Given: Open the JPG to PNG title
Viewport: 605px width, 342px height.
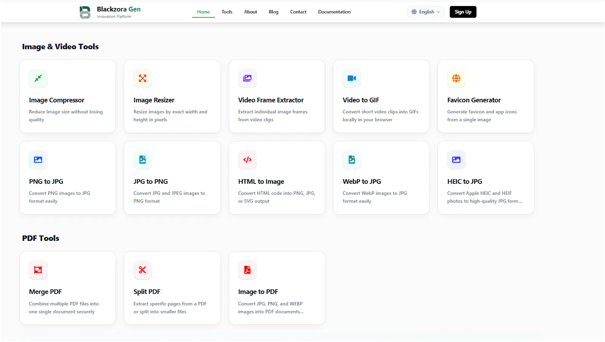Looking at the screenshot, I should pos(150,182).
